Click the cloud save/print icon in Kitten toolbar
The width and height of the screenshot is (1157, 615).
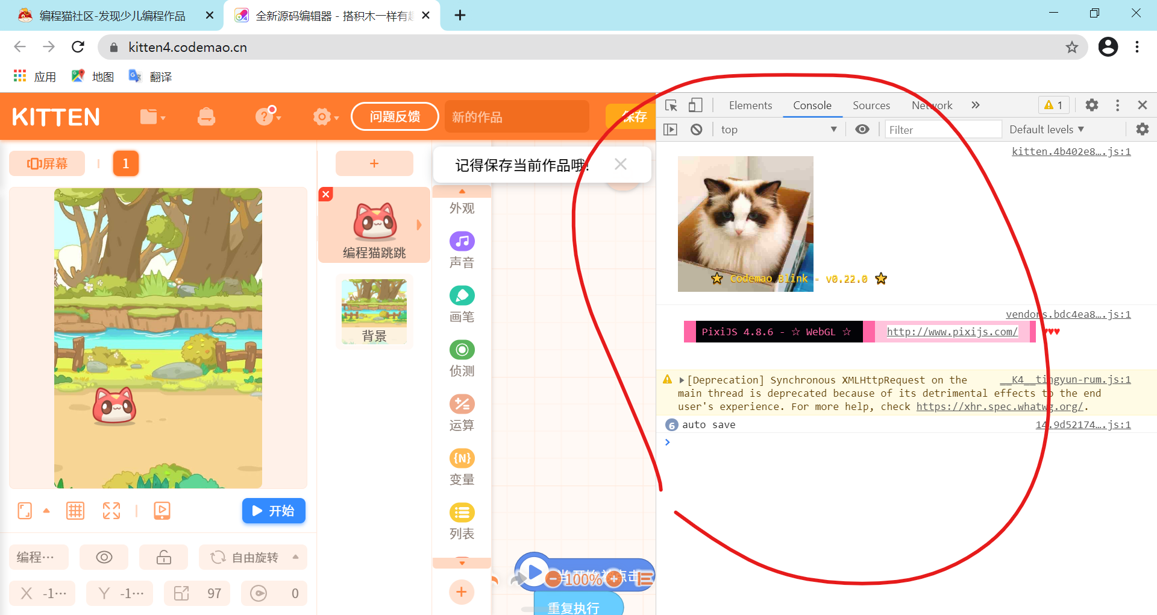206,116
